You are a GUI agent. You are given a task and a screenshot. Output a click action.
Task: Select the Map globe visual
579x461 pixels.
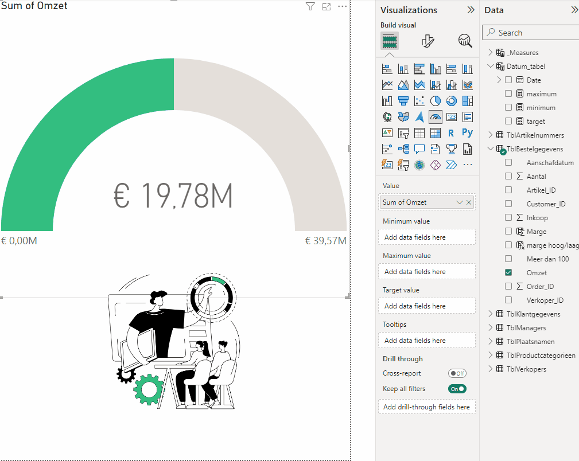click(387, 118)
